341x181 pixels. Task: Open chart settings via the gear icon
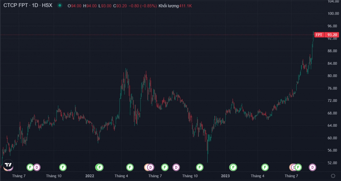click(333, 176)
